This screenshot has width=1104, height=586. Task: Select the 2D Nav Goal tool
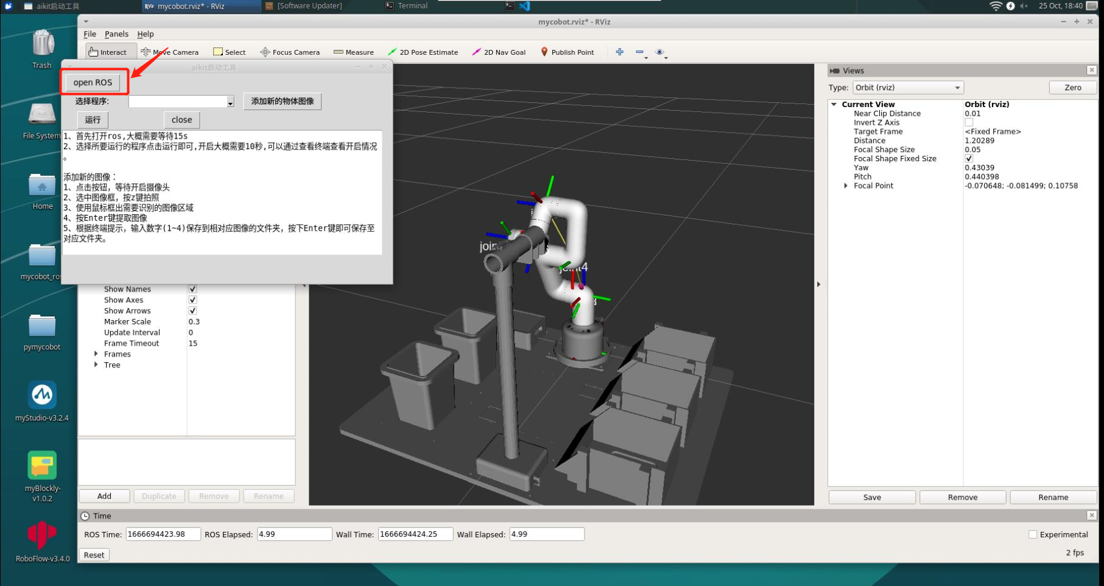499,52
